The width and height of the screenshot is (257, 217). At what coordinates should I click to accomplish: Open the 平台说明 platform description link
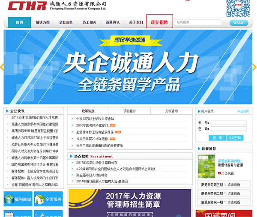pos(243,111)
